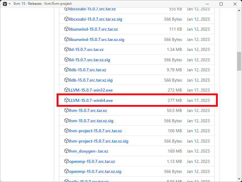
Task: Click the 1.13 MB size value
Action: pos(175,161)
